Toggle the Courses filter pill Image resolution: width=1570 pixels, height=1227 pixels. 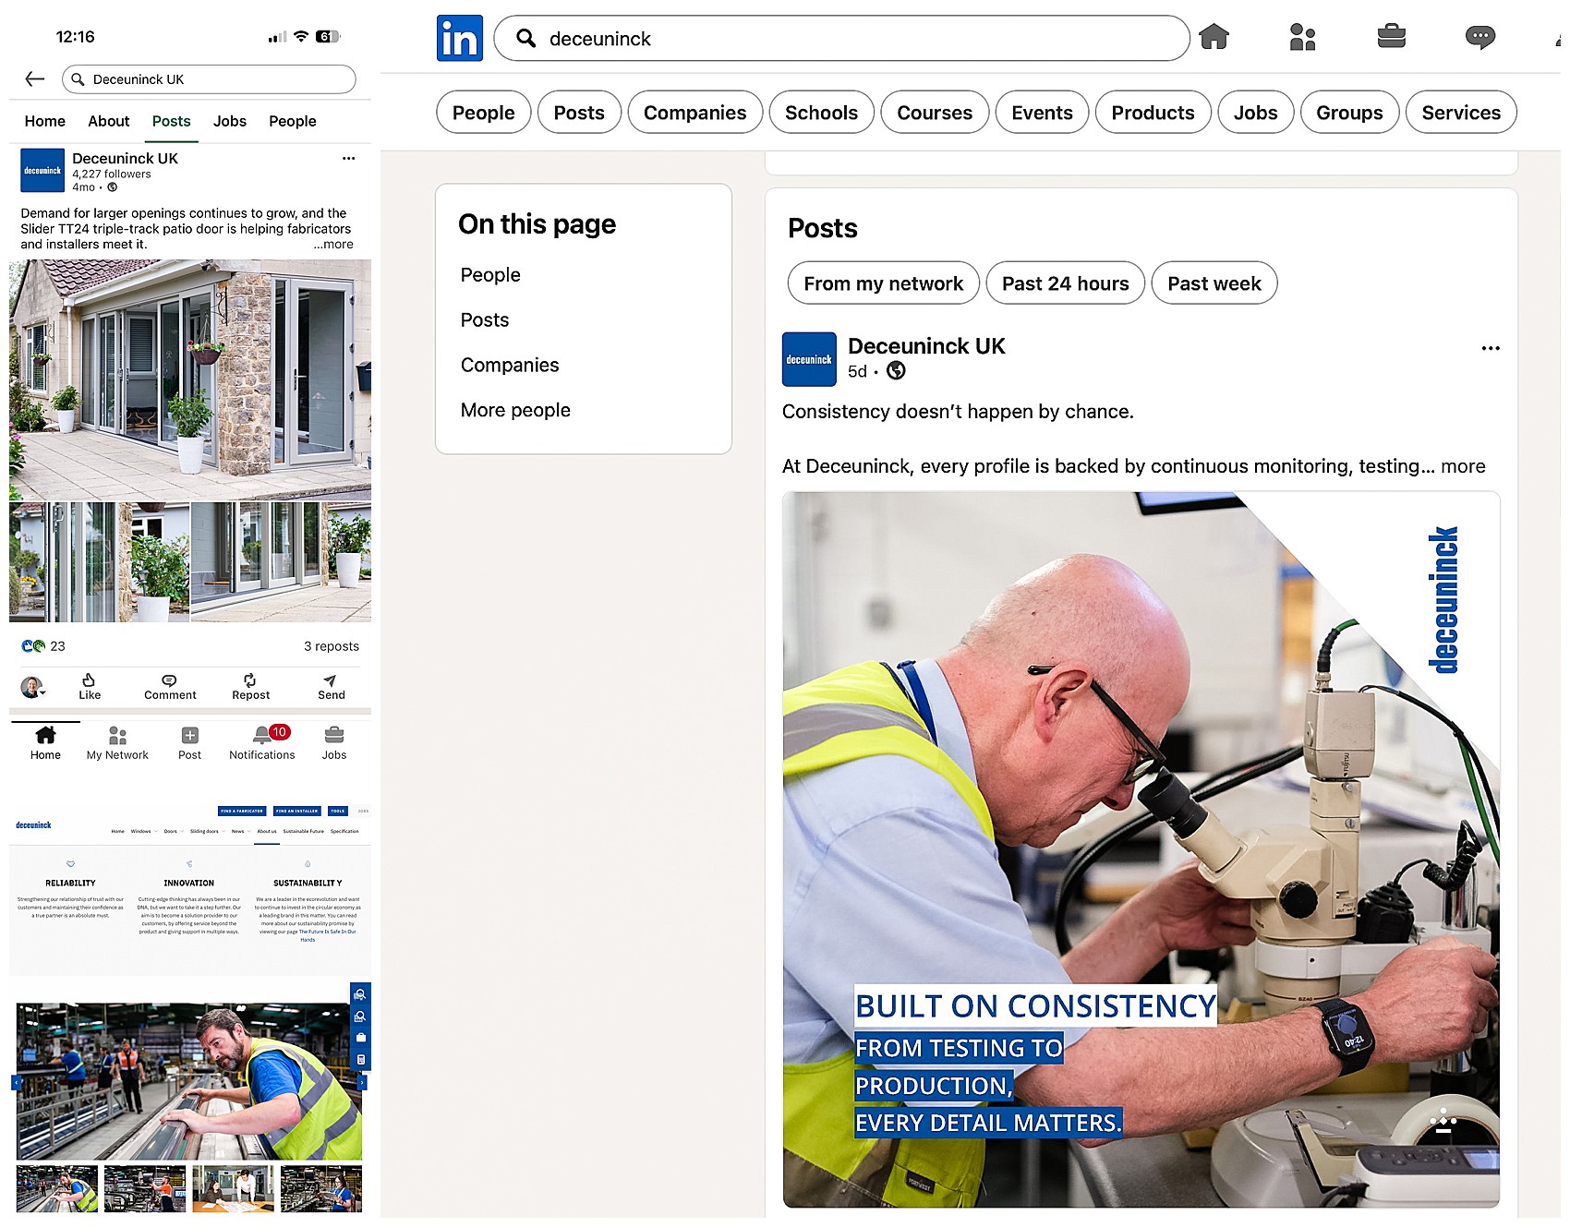pos(935,113)
